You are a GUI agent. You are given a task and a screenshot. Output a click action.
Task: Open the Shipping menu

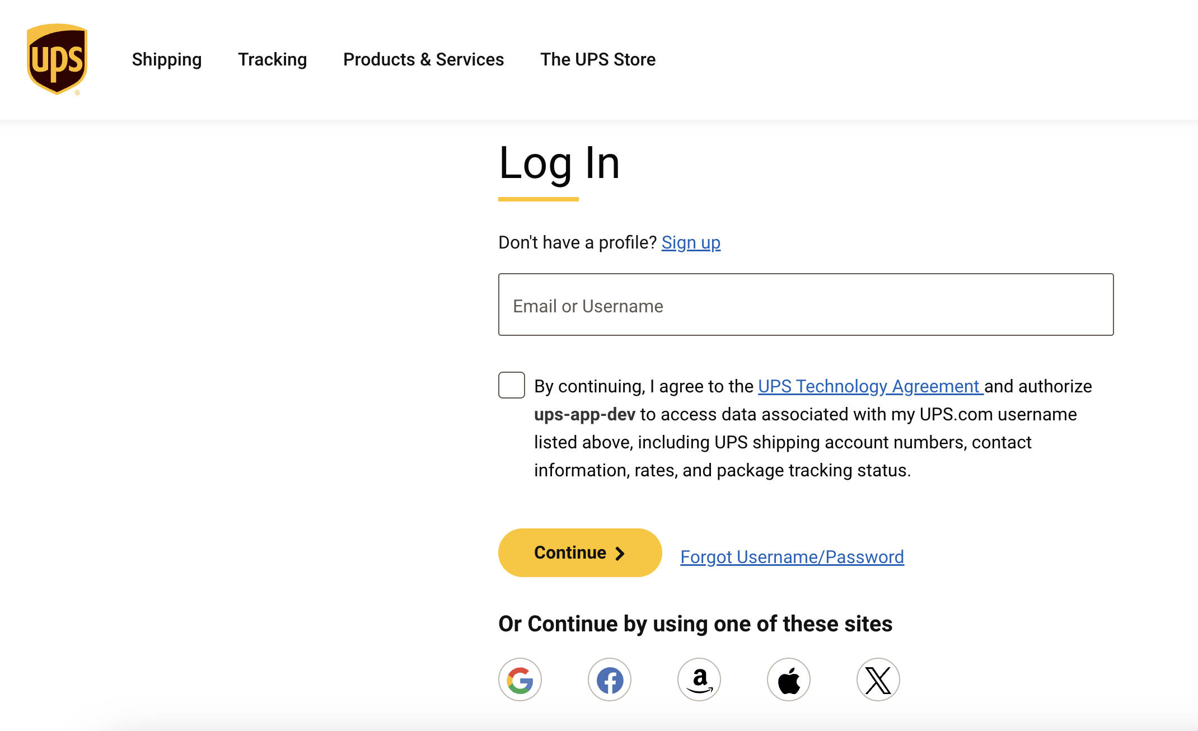tap(166, 59)
